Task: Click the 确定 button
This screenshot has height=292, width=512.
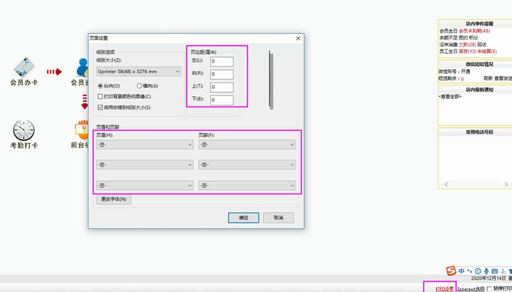Action: [243, 218]
